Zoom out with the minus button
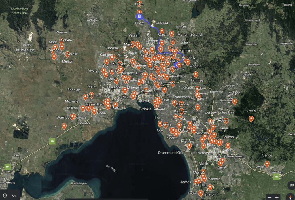Screen dimensions: 295x200 pyautogui.click(x=269, y=197)
